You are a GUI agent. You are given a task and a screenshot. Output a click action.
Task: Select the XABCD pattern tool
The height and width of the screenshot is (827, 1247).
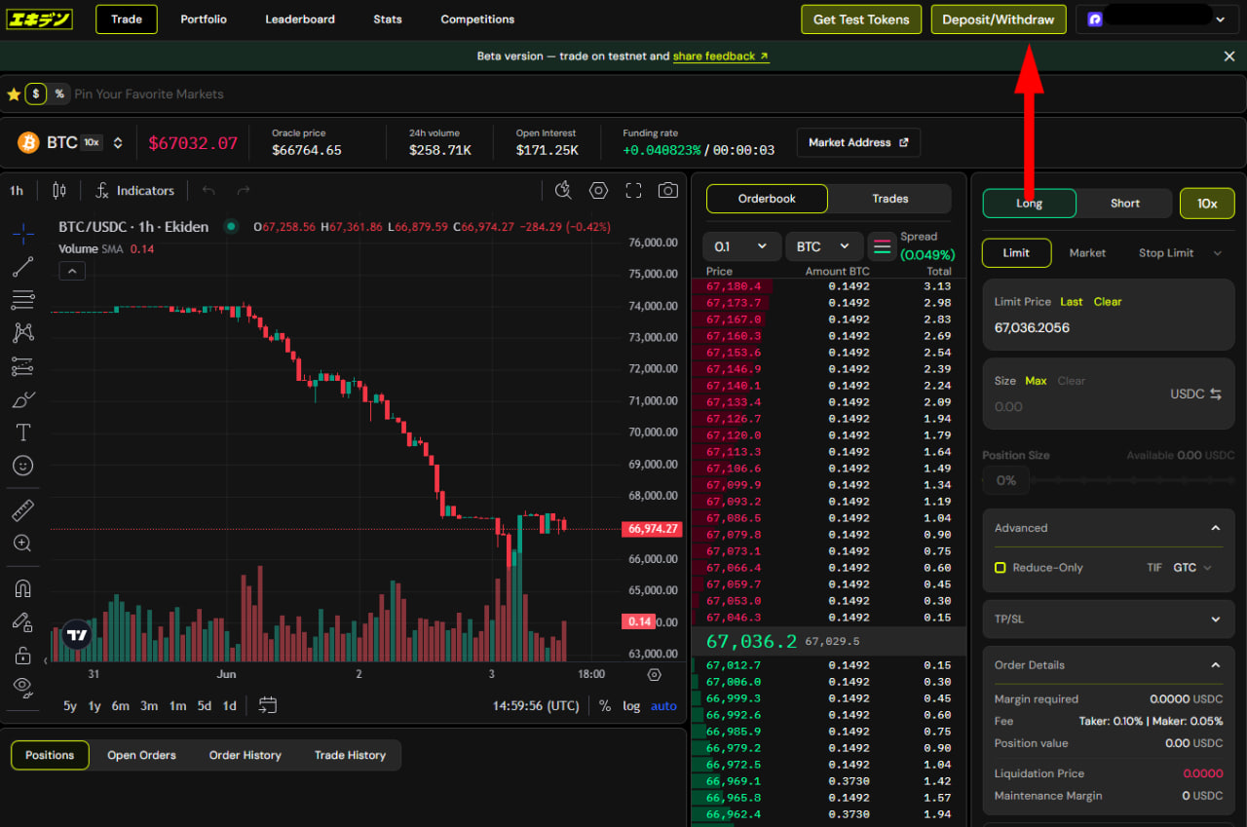[23, 332]
